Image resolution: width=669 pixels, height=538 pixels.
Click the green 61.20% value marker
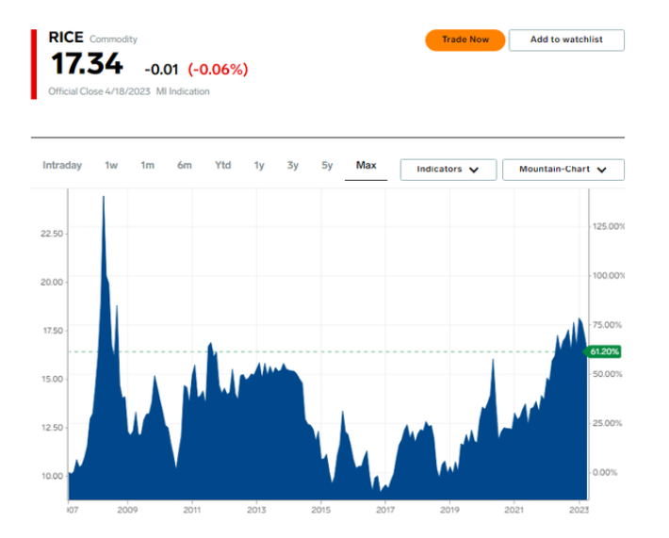coord(603,351)
